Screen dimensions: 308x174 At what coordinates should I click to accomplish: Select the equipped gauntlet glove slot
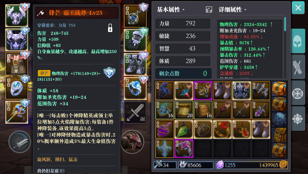135,41
